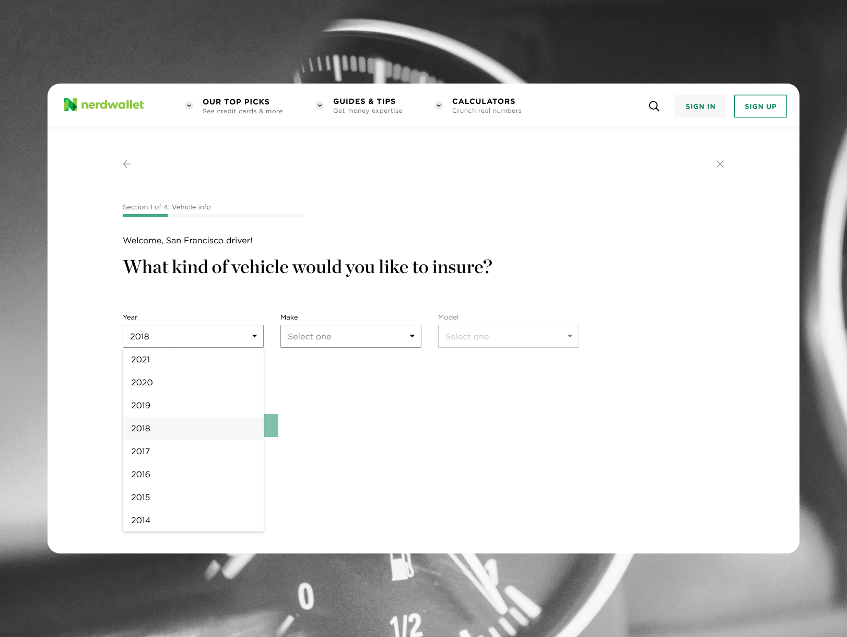847x637 pixels.
Task: Click the NerdWallet logo
Action: point(104,105)
